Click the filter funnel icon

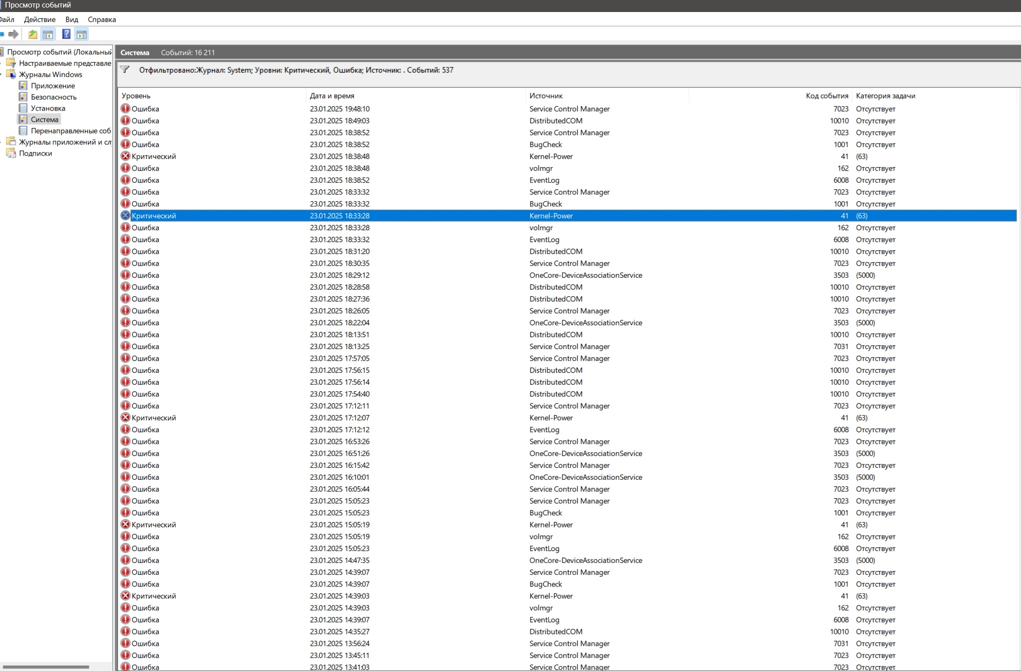tap(125, 70)
